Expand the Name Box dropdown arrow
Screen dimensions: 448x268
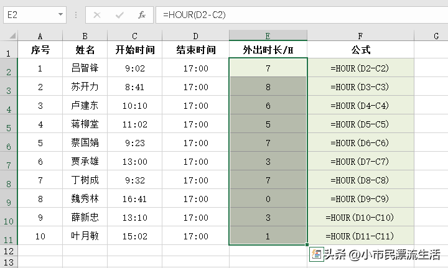click(x=60, y=14)
